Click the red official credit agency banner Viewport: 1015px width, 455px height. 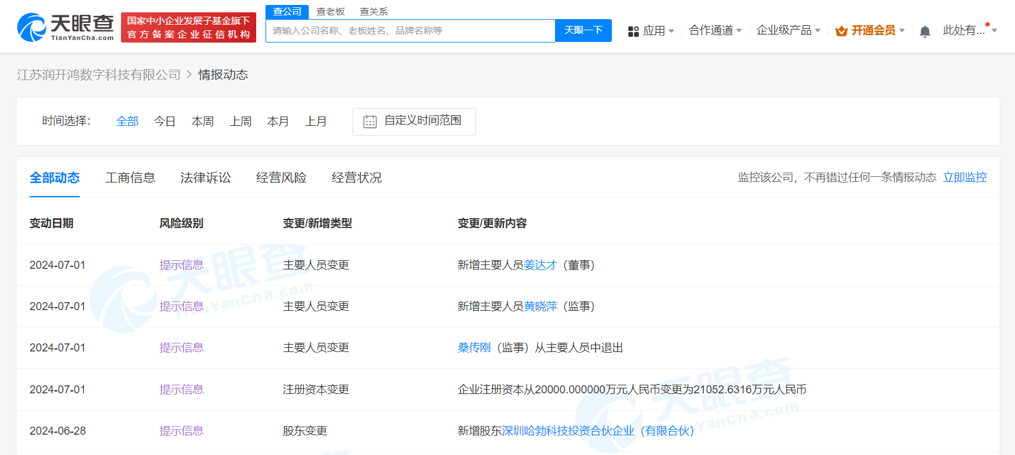188,27
